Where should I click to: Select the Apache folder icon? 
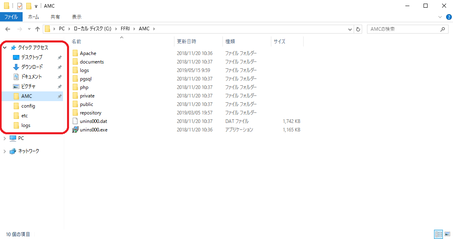tap(75, 53)
